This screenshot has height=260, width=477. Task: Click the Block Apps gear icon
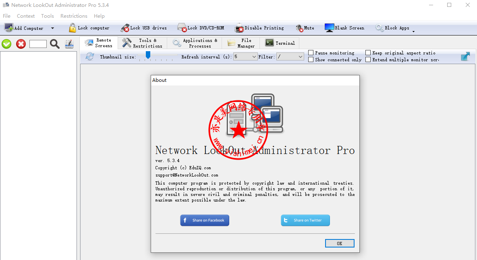pyautogui.click(x=380, y=28)
